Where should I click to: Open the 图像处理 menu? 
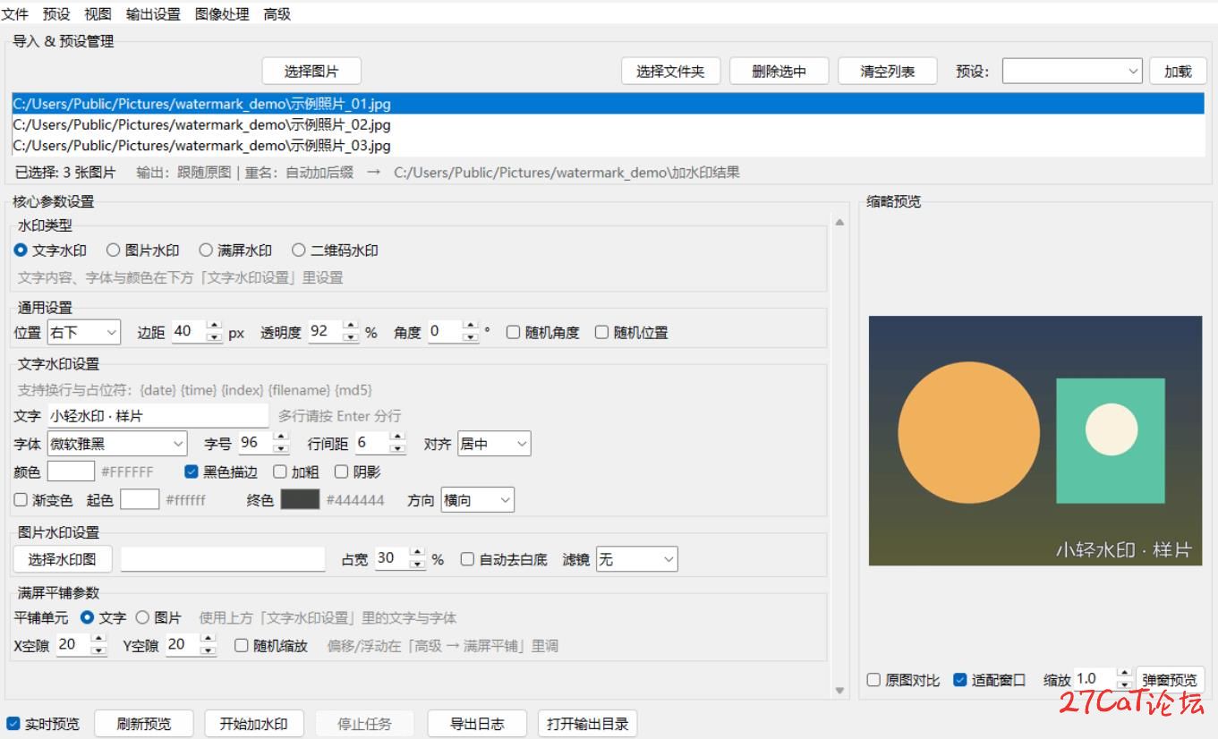[x=222, y=14]
